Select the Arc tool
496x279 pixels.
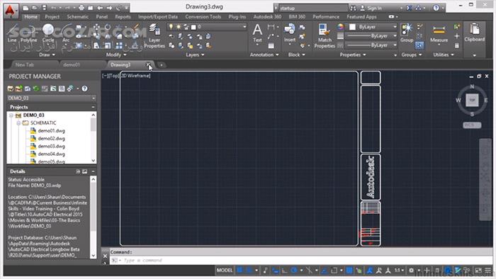[66, 33]
